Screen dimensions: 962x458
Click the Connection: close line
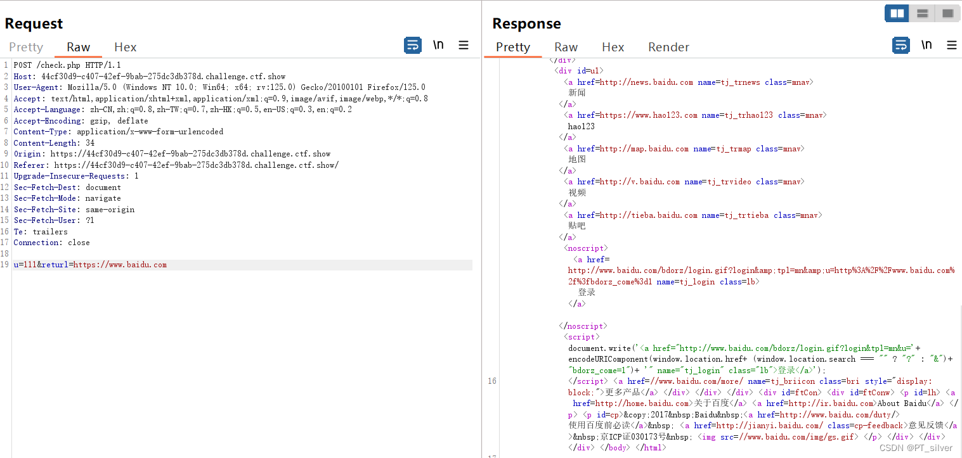click(52, 243)
